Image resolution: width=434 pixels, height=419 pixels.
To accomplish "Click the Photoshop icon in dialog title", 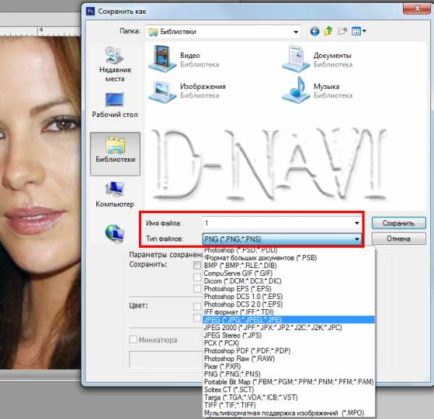I will pos(90,12).
